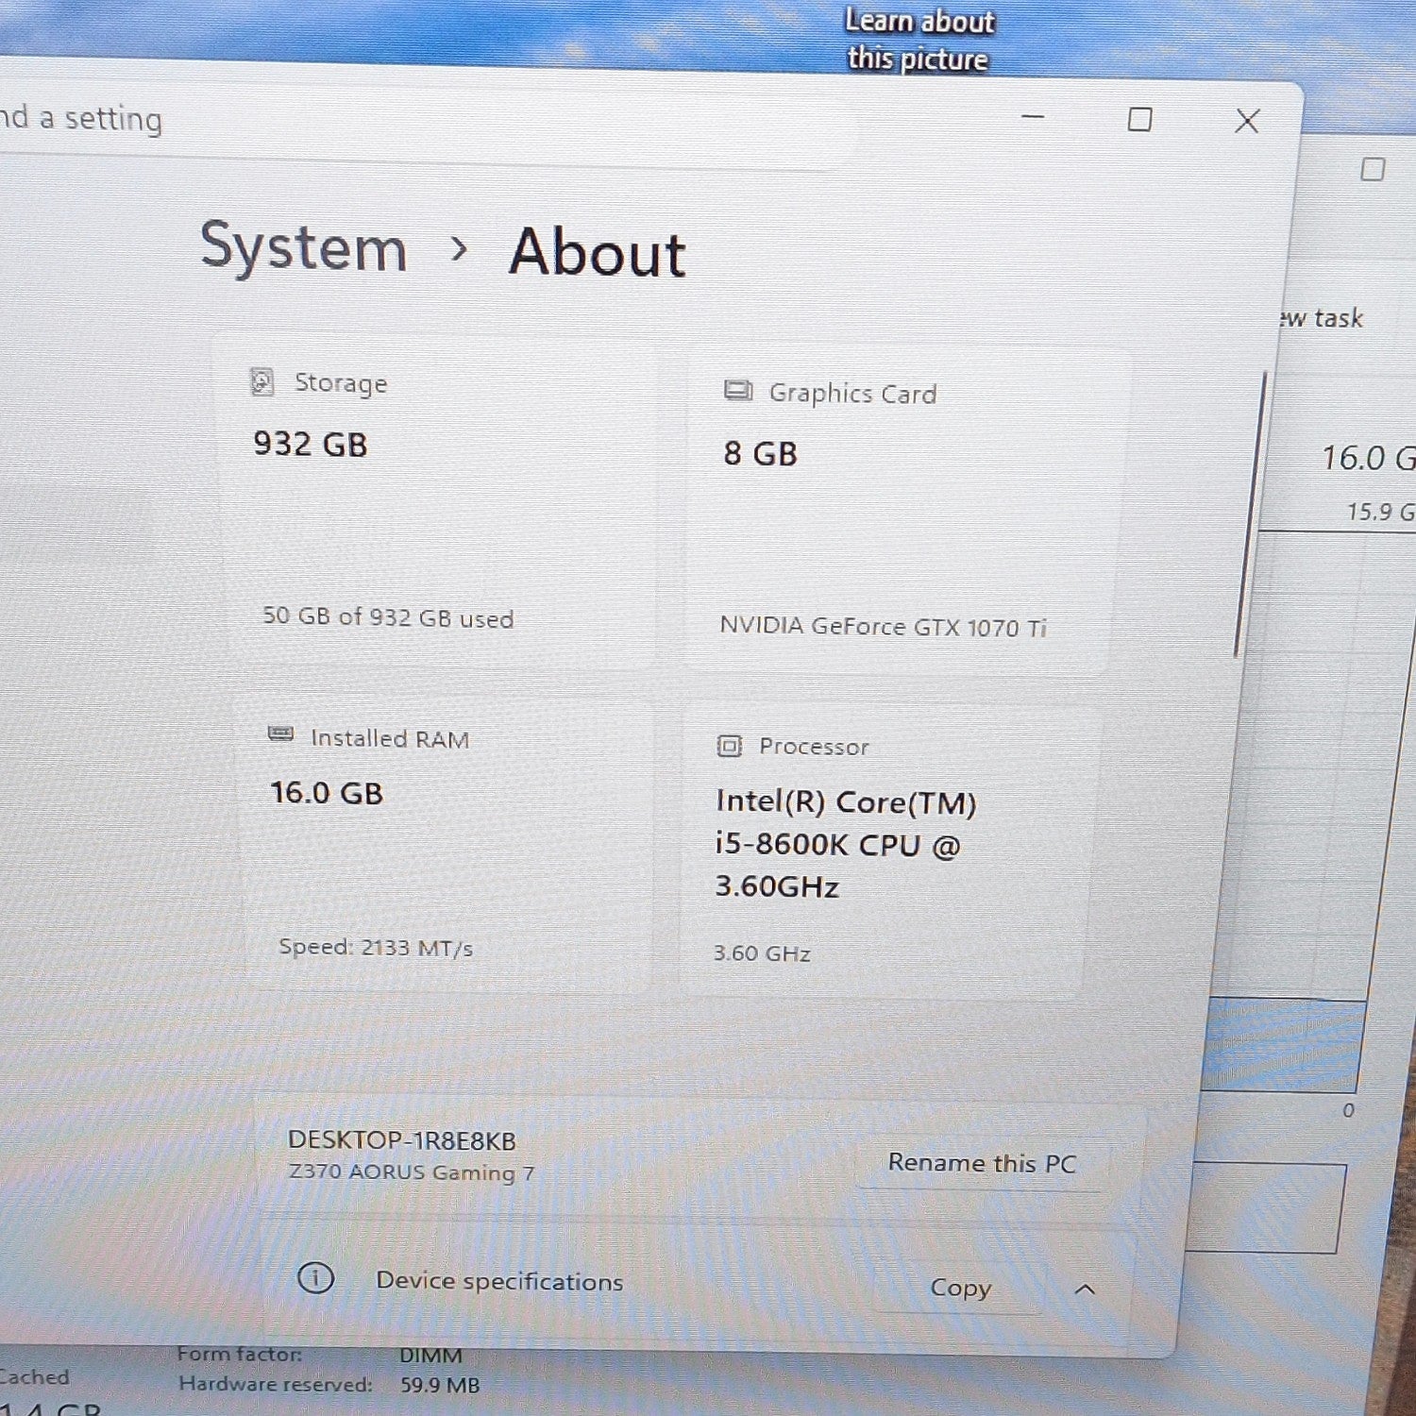The height and width of the screenshot is (1416, 1416).
Task: Click the Settings page vertical scrollbar
Action: [1249, 514]
